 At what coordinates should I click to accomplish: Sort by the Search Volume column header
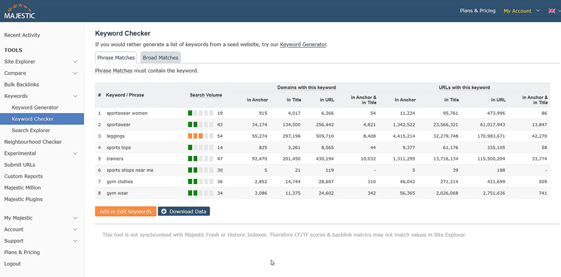(206, 95)
